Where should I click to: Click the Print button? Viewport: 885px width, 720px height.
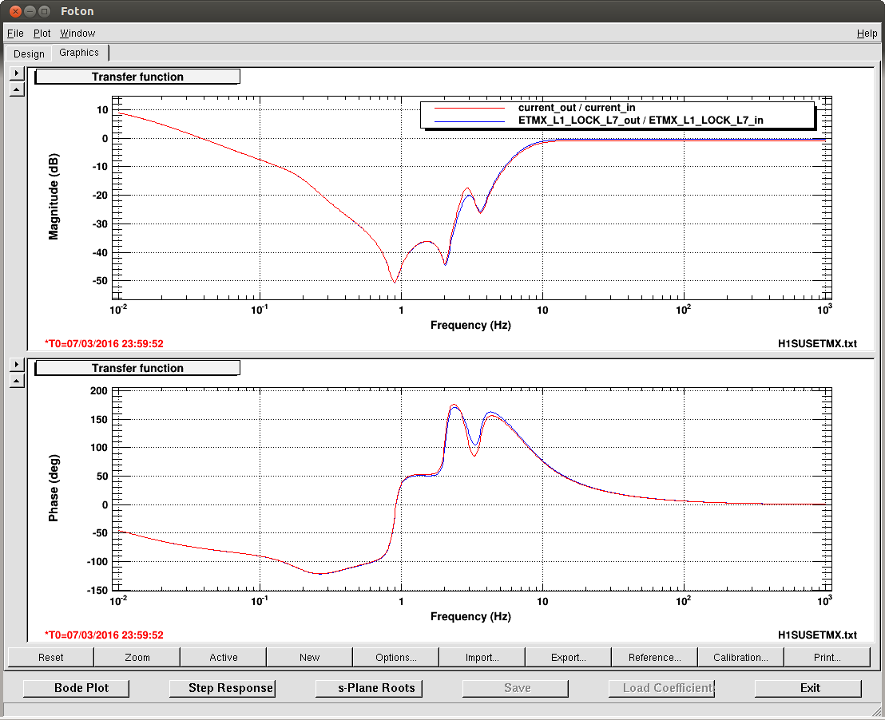pos(827,658)
